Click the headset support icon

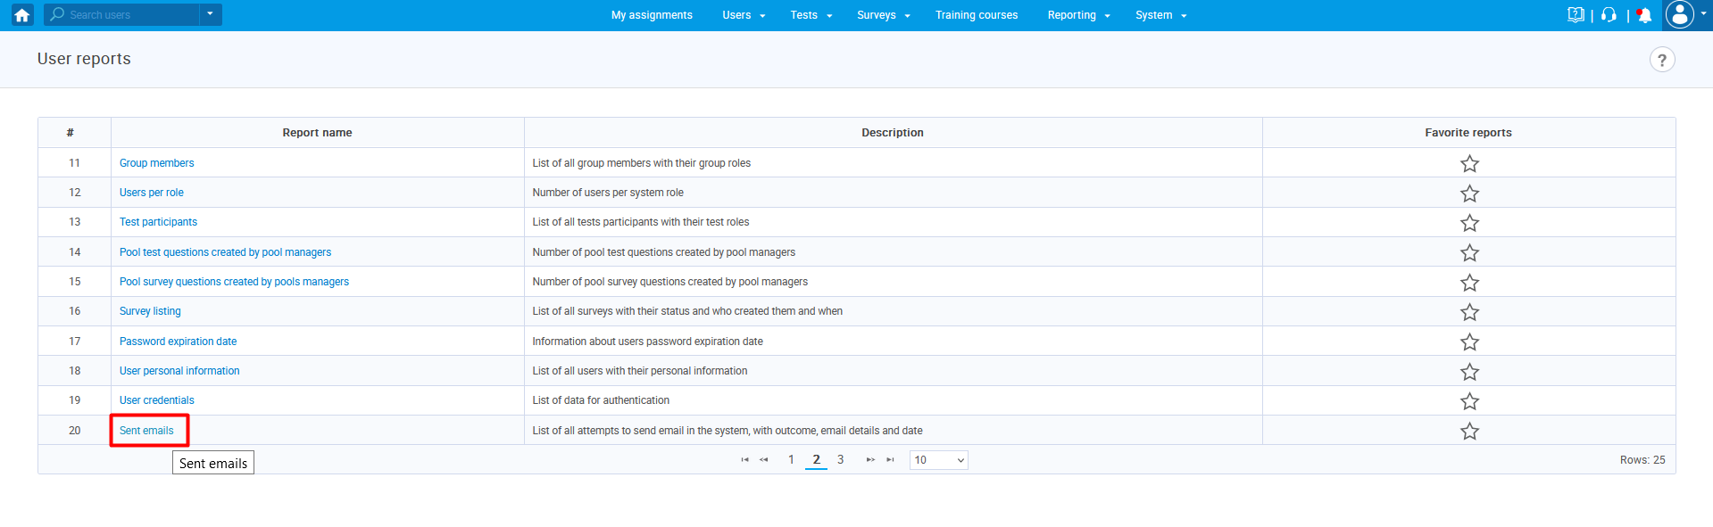pos(1609,15)
